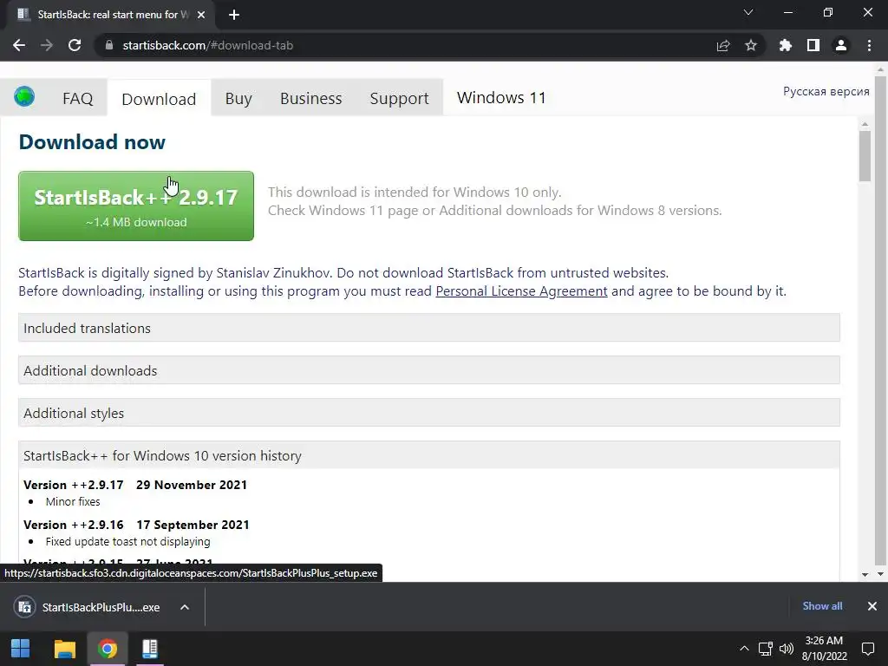Viewport: 888px width, 666px height.
Task: Show hidden system tray icons
Action: (744, 649)
